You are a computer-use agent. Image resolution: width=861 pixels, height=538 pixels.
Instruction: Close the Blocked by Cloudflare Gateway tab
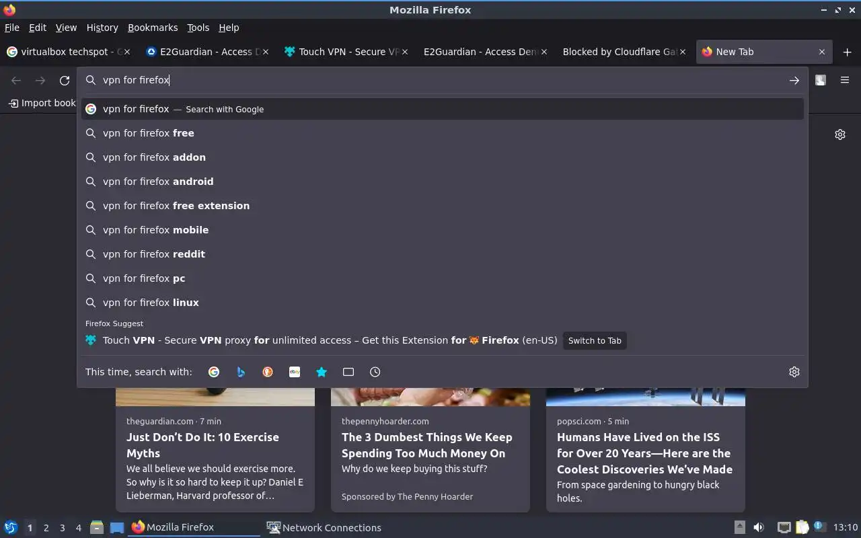click(683, 52)
